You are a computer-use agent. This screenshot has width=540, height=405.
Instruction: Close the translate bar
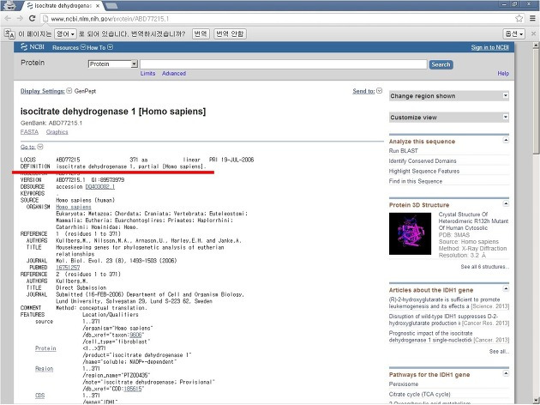pos(533,33)
